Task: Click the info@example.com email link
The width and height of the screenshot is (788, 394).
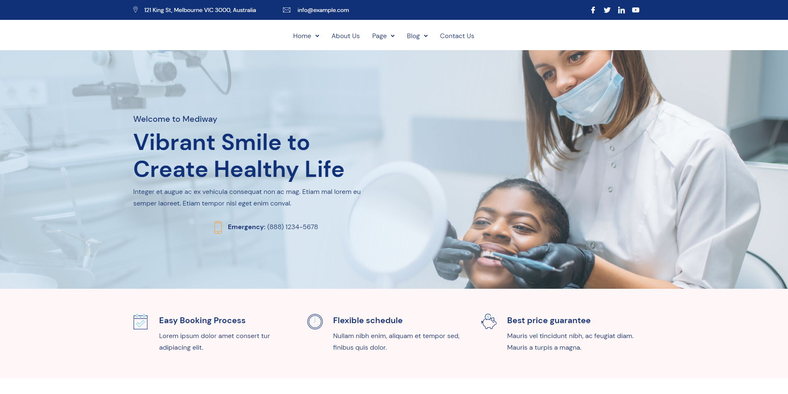Action: pyautogui.click(x=323, y=10)
